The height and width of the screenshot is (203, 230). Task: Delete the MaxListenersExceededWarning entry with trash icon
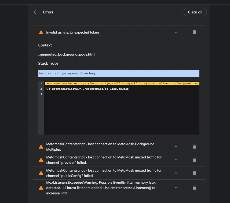(x=194, y=188)
